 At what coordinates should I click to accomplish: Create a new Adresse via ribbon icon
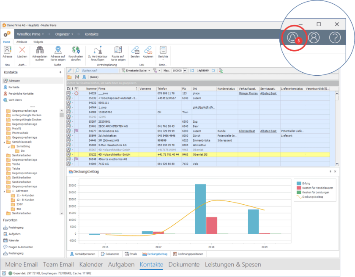(x=7, y=50)
